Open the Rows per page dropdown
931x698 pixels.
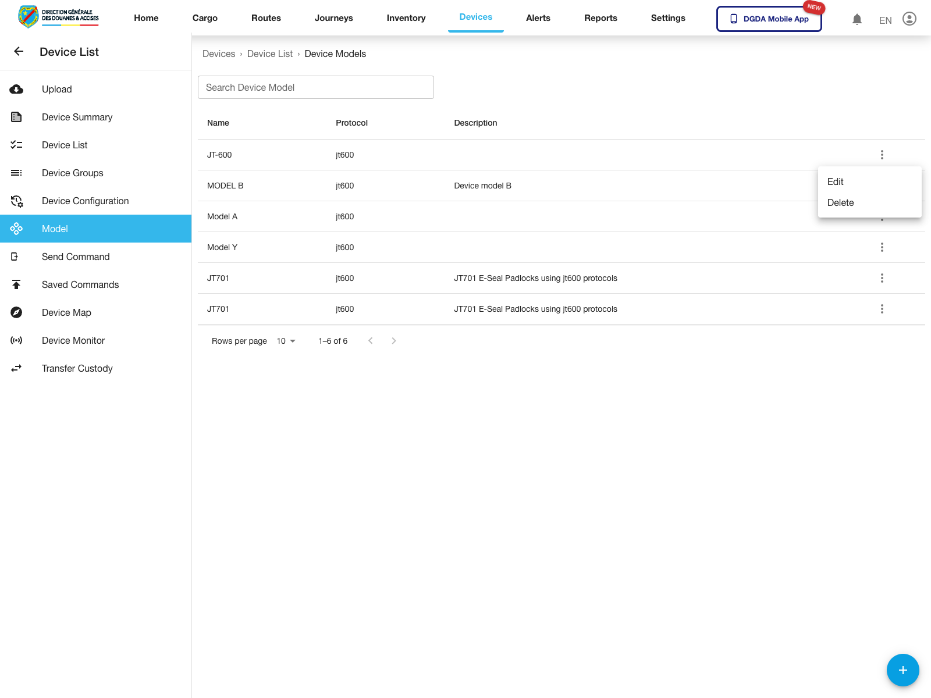(x=285, y=341)
